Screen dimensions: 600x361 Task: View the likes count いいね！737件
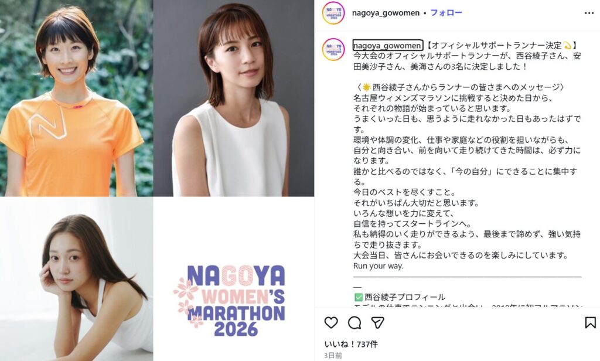351,344
